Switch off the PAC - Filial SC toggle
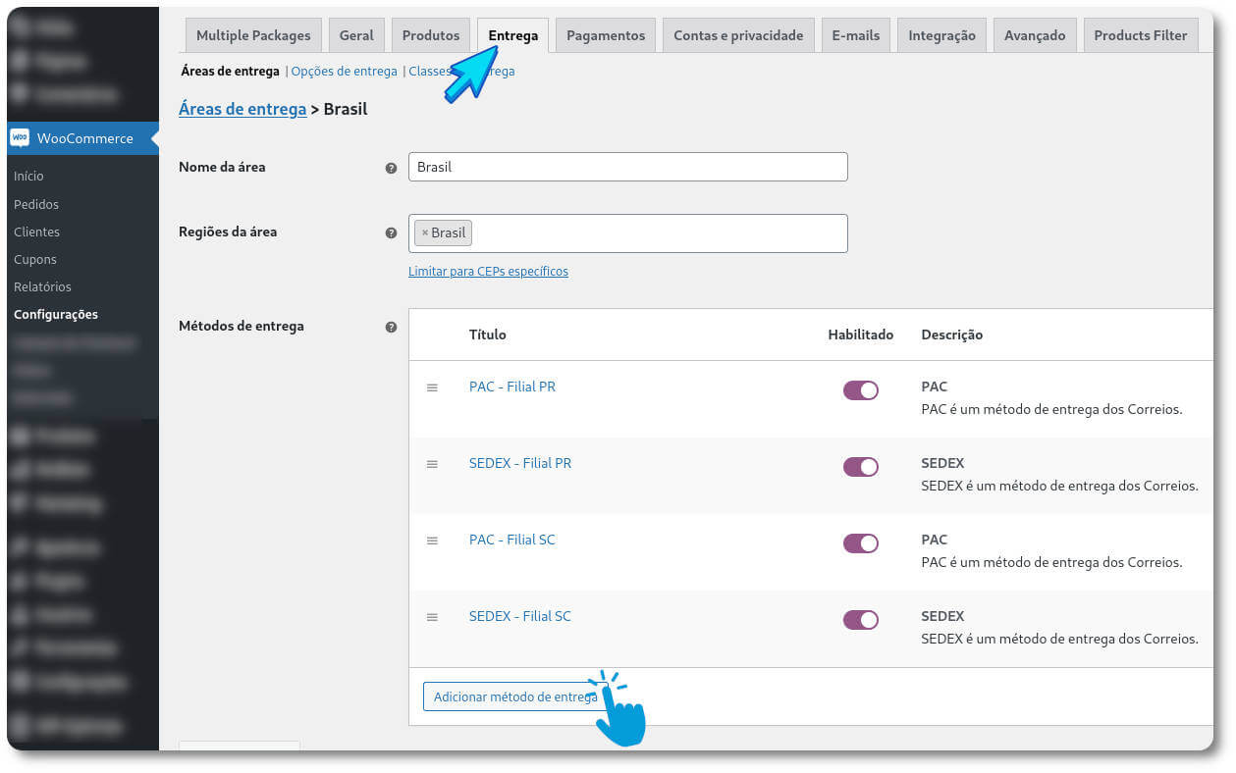This screenshot has width=1236, height=773. coord(861,543)
